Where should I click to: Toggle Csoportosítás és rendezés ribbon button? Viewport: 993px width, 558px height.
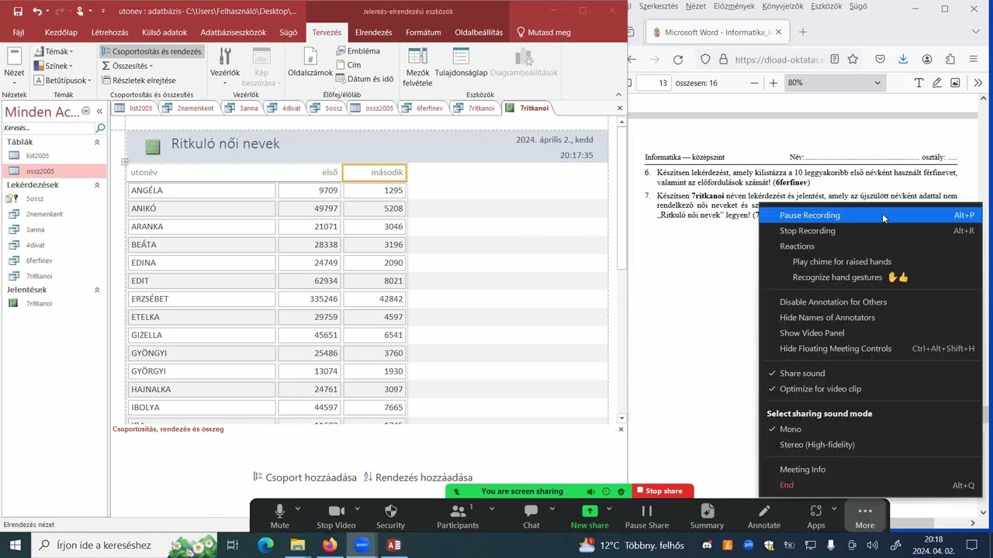[152, 51]
